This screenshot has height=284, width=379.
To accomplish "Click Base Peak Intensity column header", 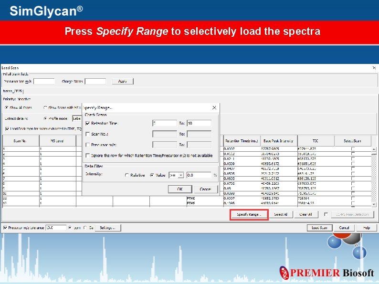I will coord(279,141).
